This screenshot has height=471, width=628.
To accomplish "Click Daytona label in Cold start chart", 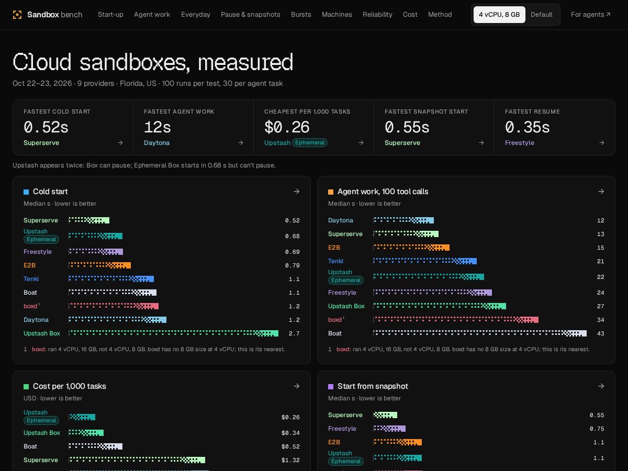I will pyautogui.click(x=36, y=320).
